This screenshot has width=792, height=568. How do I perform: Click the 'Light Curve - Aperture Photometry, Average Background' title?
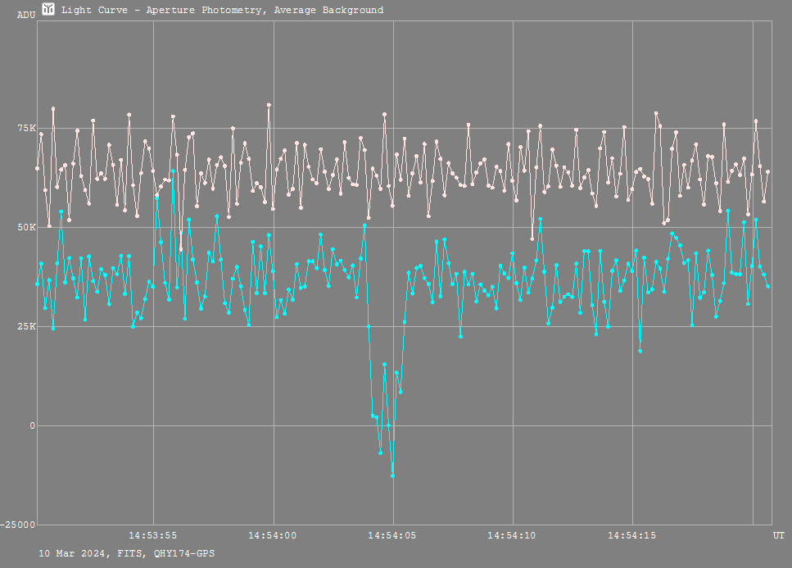(222, 10)
